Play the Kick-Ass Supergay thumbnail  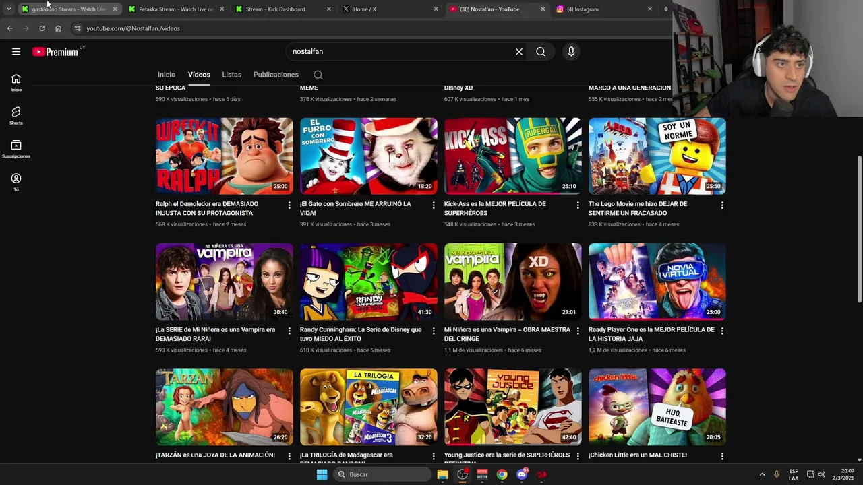(513, 156)
